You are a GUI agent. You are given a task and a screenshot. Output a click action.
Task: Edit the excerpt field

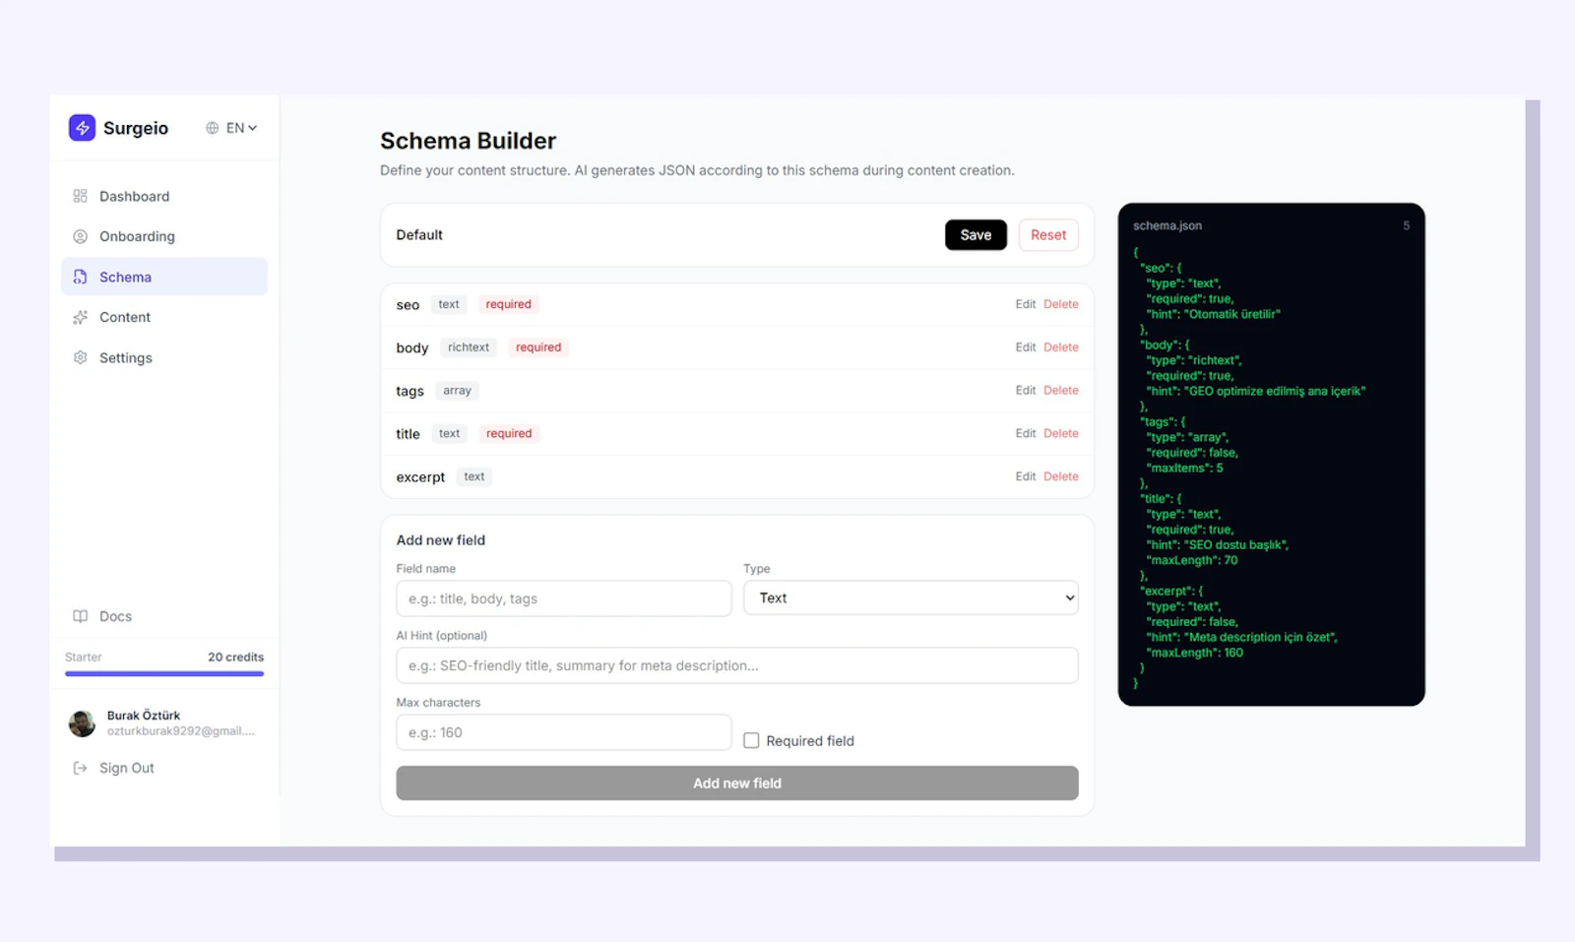[1026, 476]
